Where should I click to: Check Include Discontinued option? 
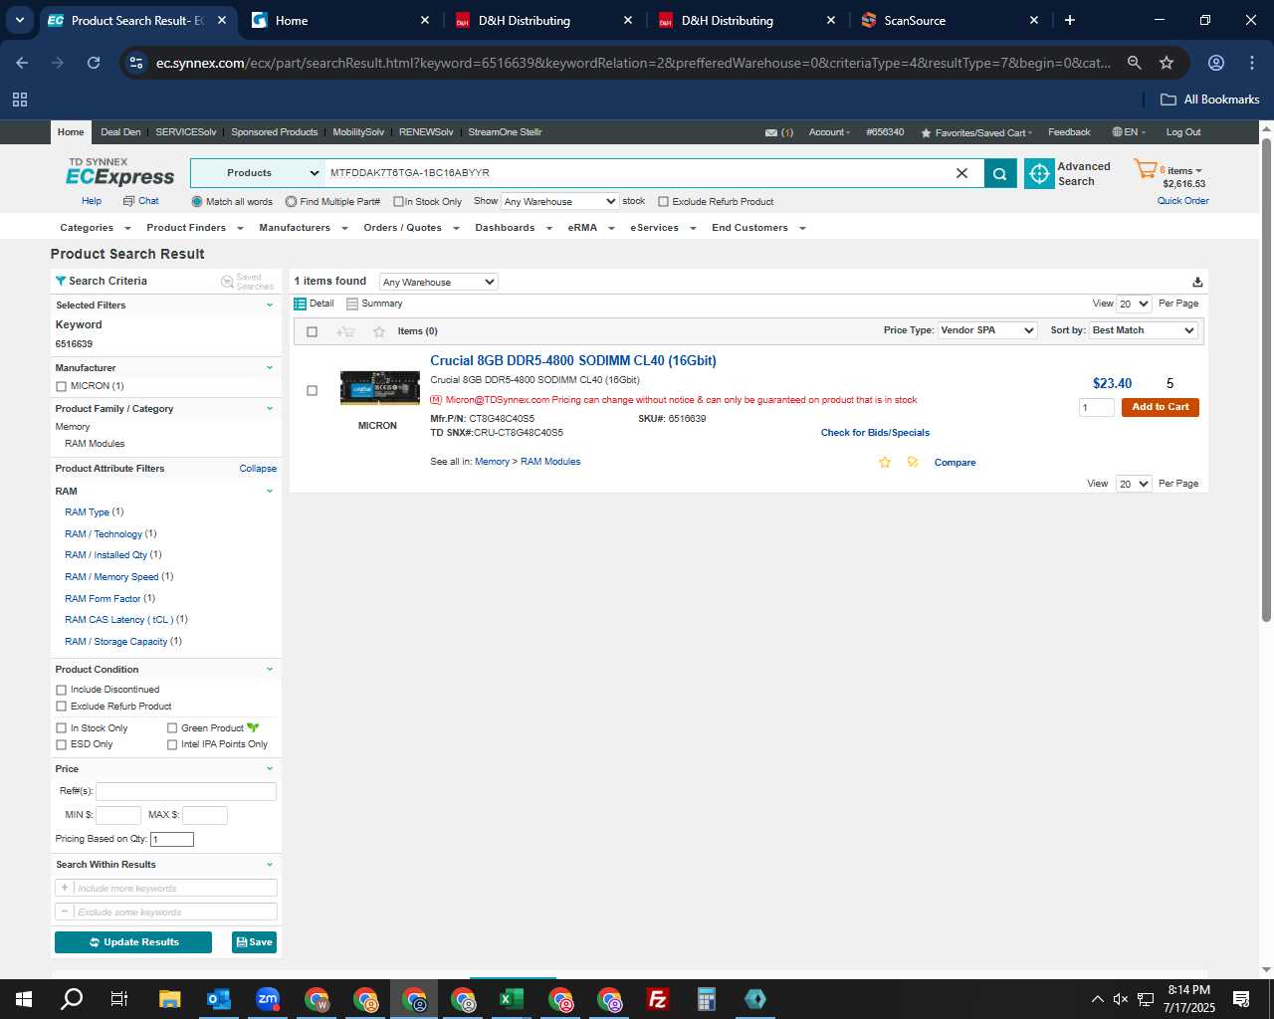click(x=62, y=690)
